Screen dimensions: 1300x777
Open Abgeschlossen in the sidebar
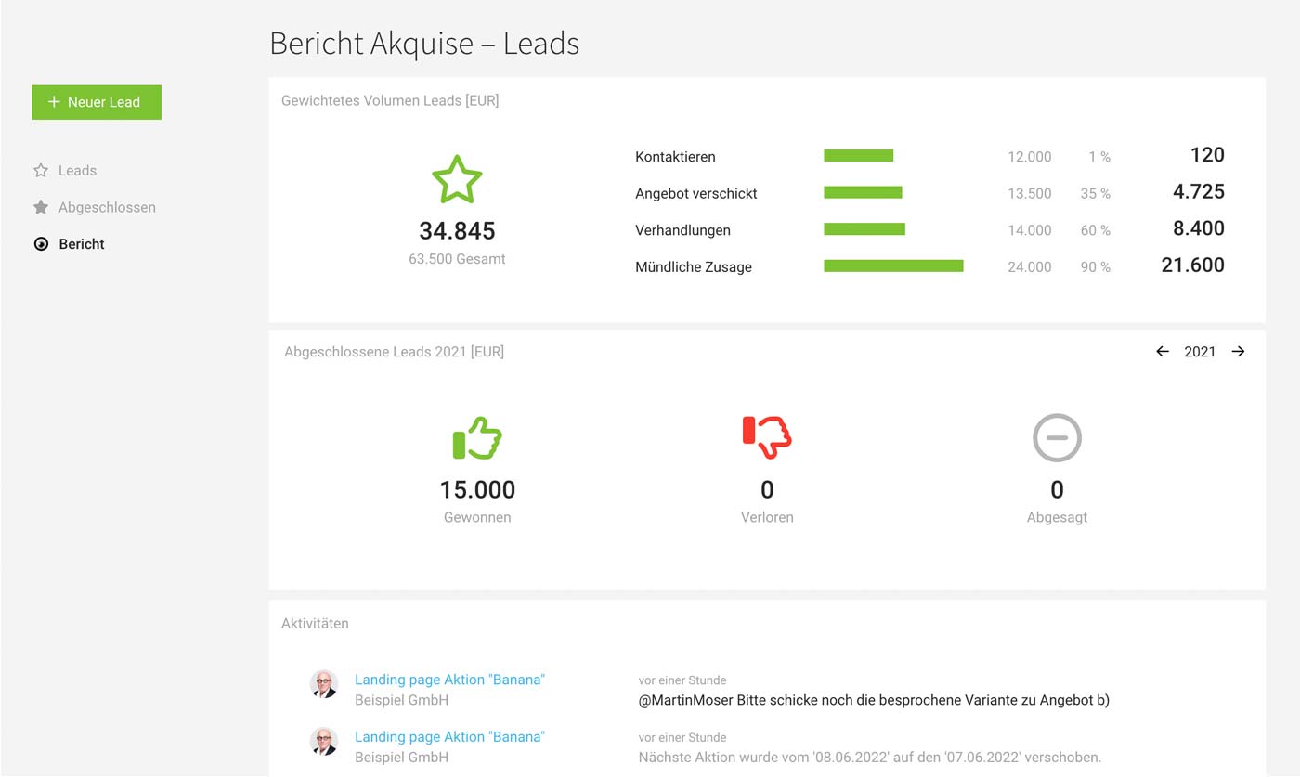pos(107,207)
